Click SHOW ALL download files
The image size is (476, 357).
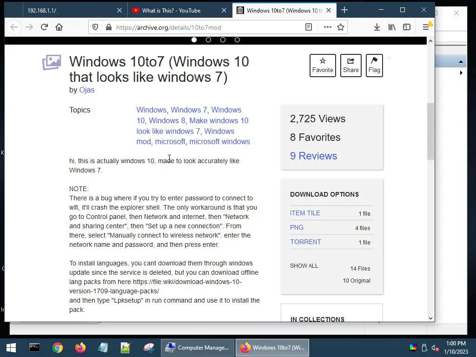pos(304,266)
